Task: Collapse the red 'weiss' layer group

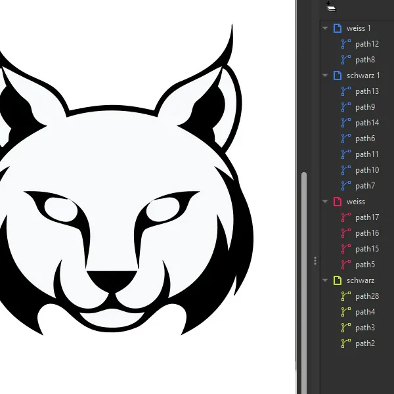Action: [x=325, y=202]
